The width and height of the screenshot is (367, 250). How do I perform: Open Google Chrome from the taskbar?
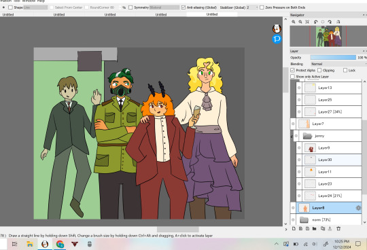click(60, 244)
